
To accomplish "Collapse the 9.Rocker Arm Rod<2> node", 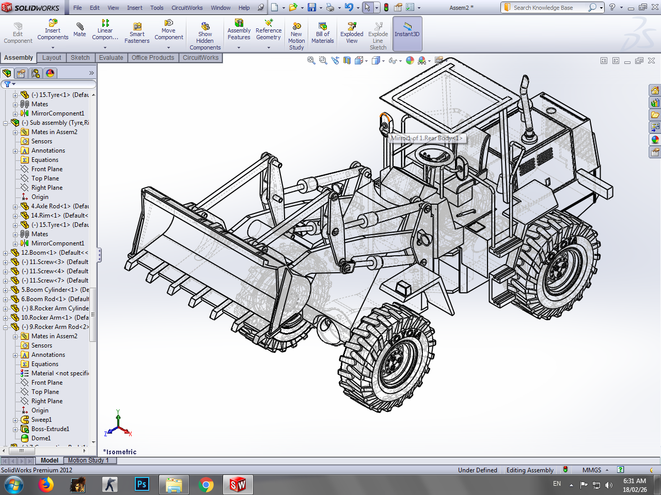I will pos(6,327).
